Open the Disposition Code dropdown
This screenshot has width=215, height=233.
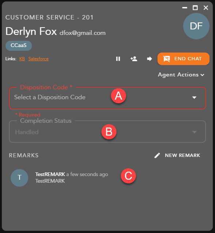click(x=107, y=98)
